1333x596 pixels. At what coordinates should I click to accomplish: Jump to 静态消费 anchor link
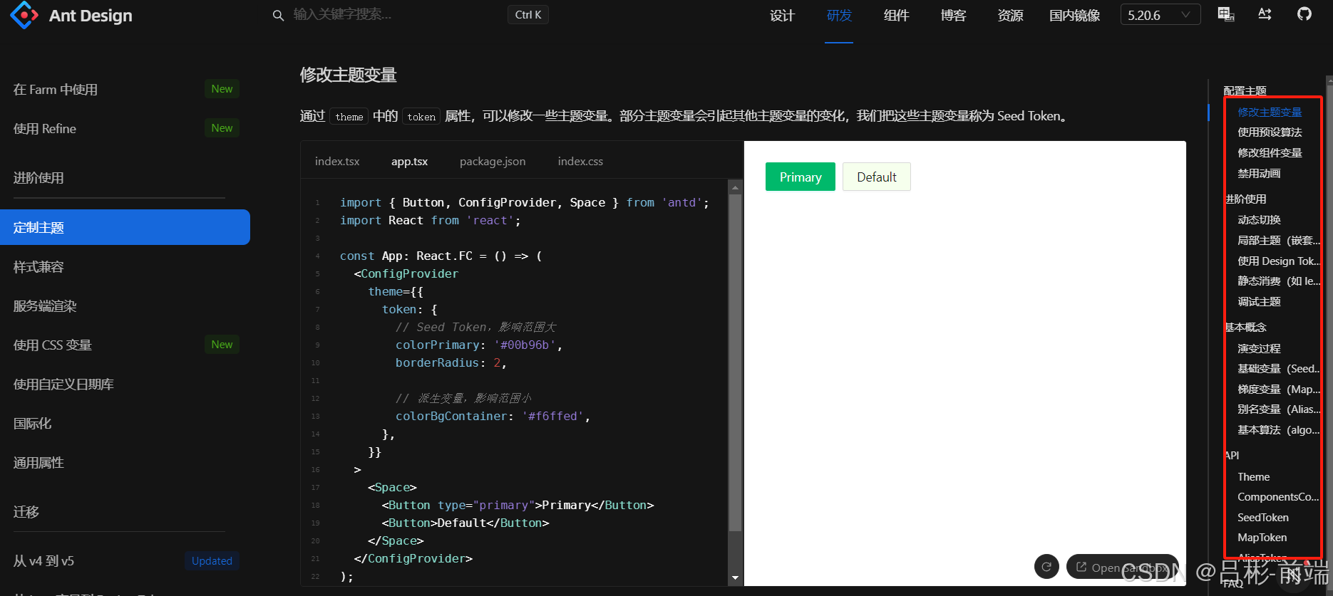pyautogui.click(x=1279, y=281)
